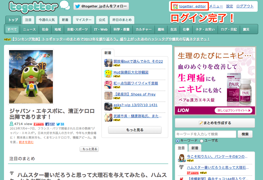Click the icon beside 虚構新聞 entry

(x=181, y=178)
